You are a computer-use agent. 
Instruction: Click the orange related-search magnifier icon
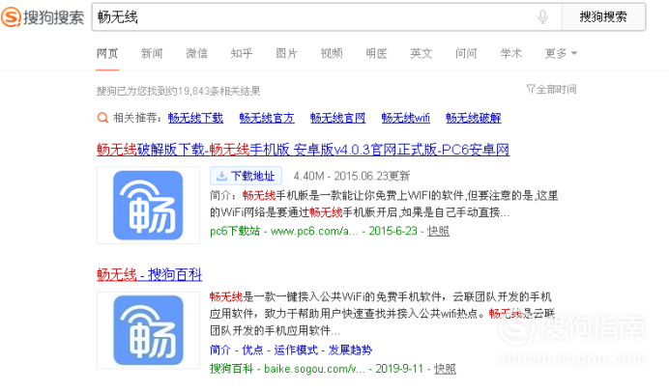(102, 118)
